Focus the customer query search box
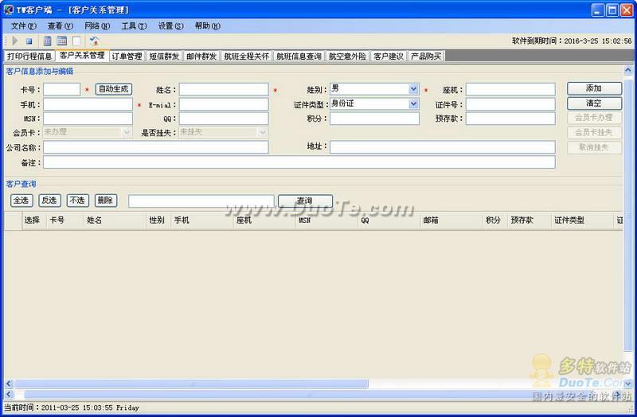Viewport: 637px width, 417px height. tap(201, 201)
